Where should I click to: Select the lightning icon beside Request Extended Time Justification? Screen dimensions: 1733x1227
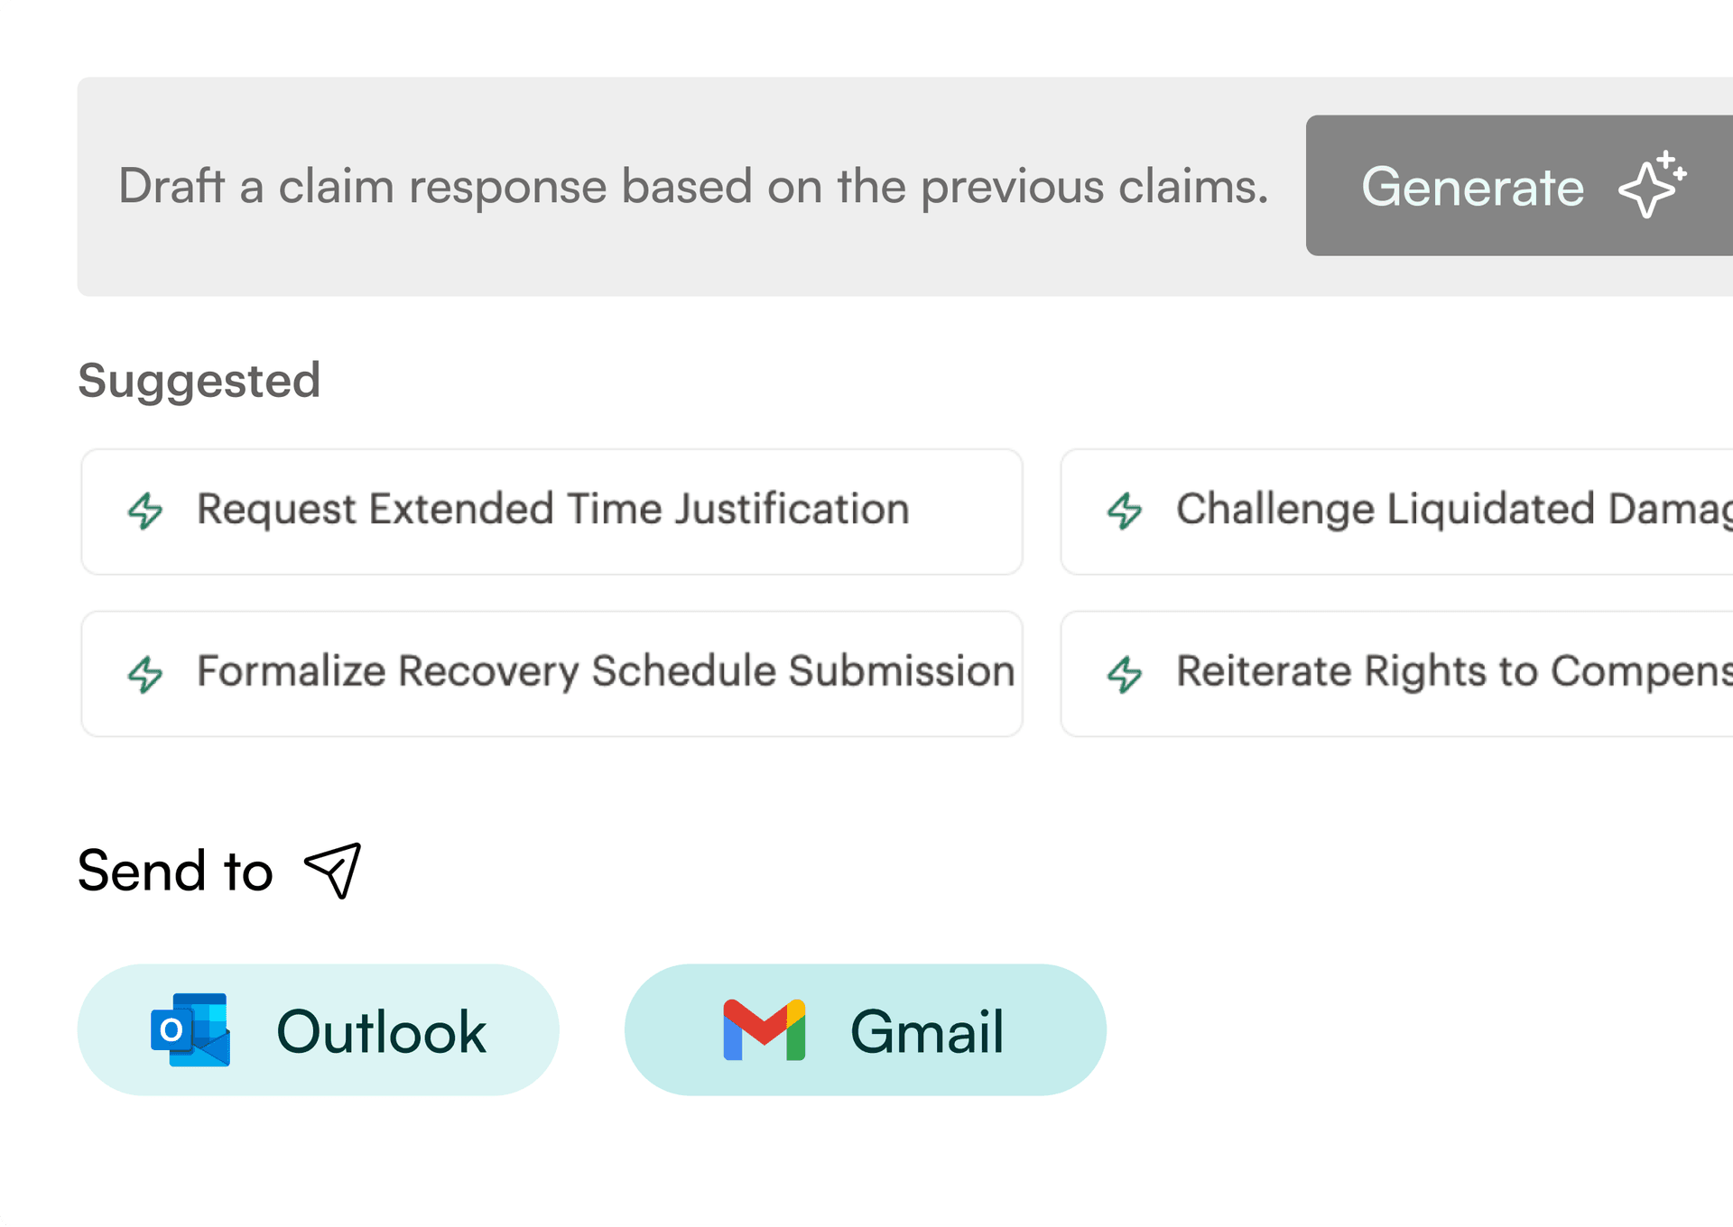click(x=146, y=511)
